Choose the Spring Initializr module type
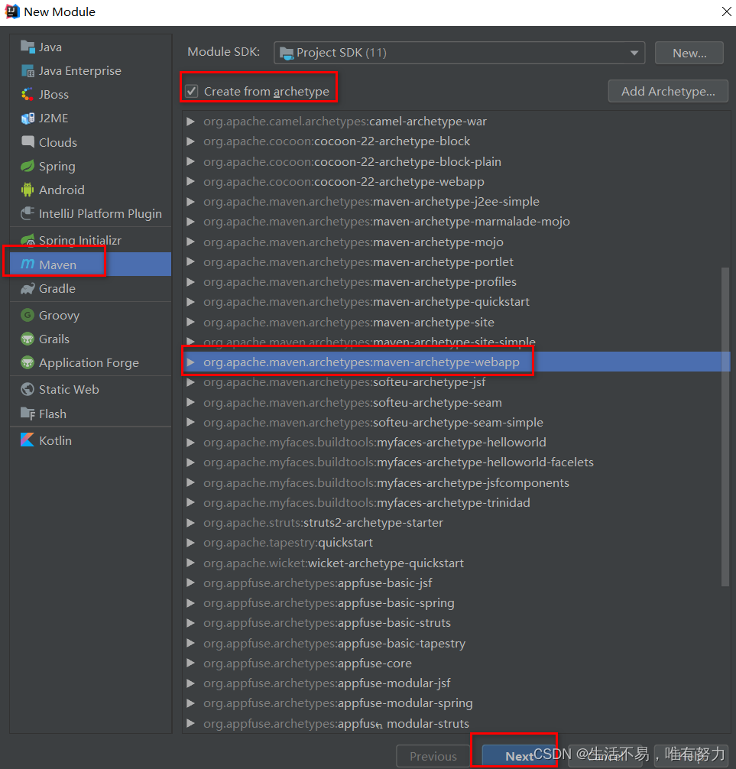This screenshot has height=769, width=736. 76,239
